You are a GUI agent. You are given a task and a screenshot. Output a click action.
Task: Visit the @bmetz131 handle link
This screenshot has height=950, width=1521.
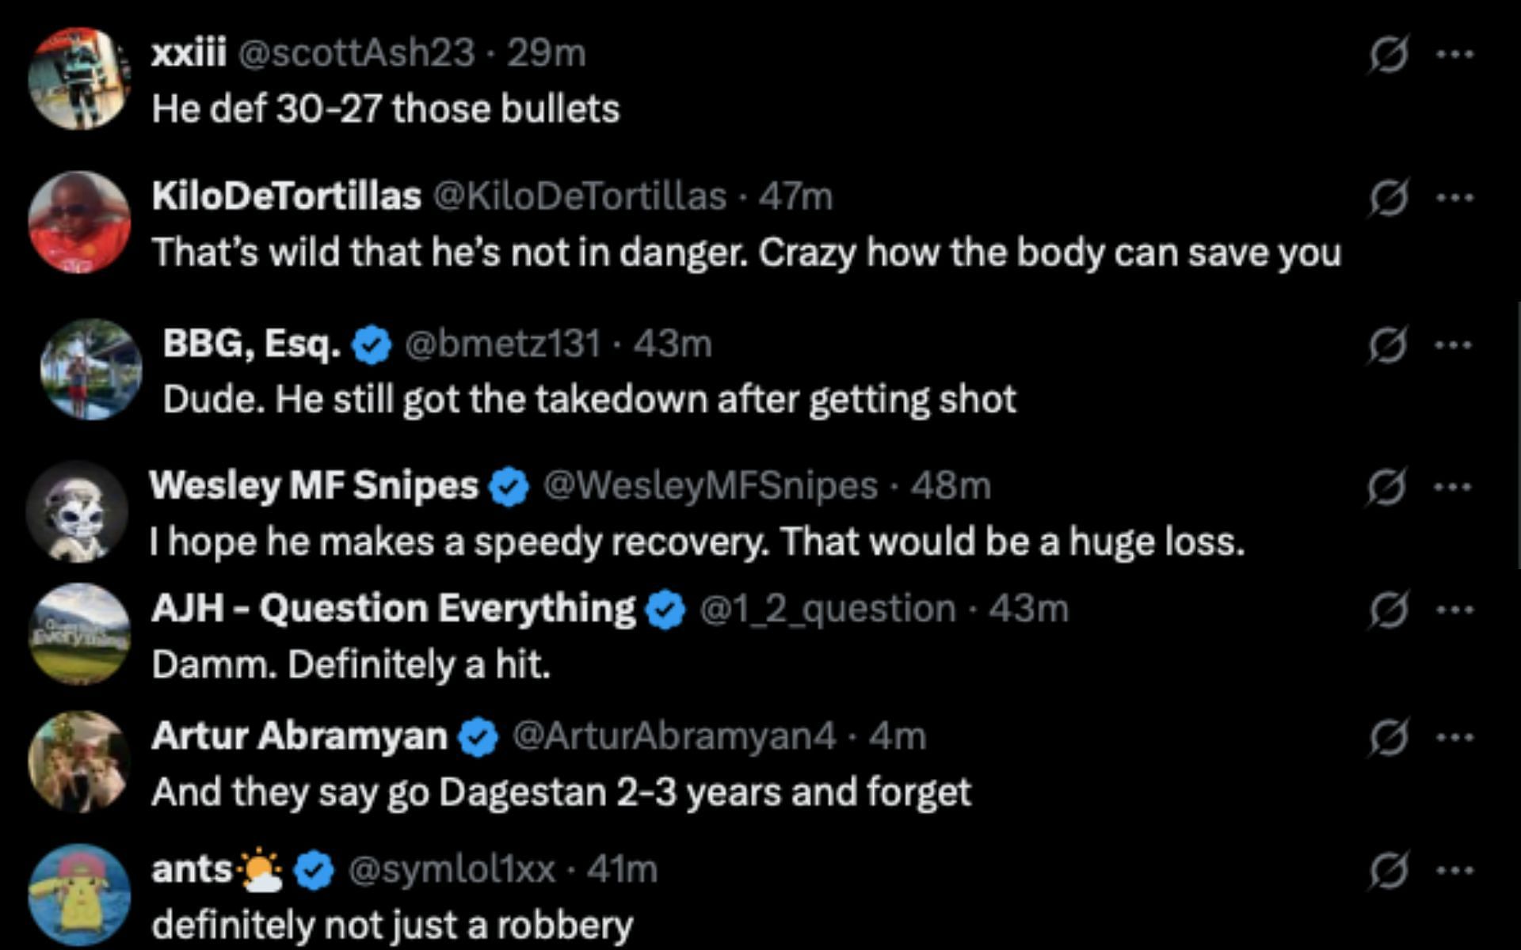pos(502,344)
